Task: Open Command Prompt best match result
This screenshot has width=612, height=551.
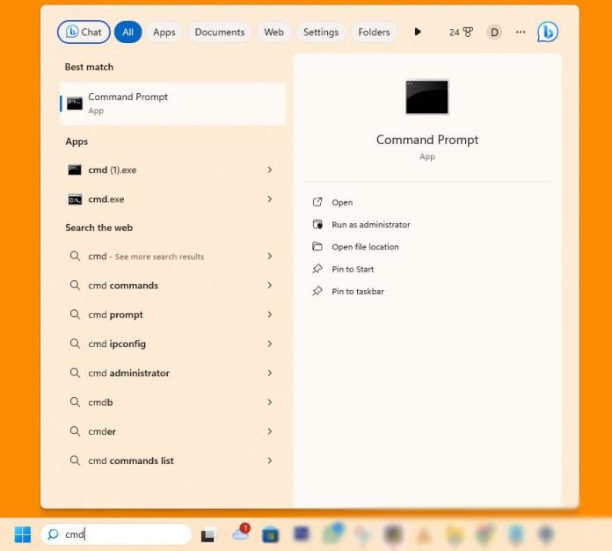Action: (173, 104)
